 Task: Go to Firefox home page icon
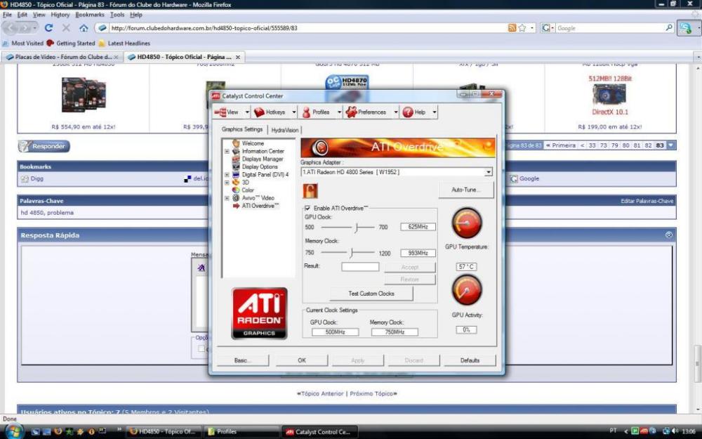pos(84,28)
